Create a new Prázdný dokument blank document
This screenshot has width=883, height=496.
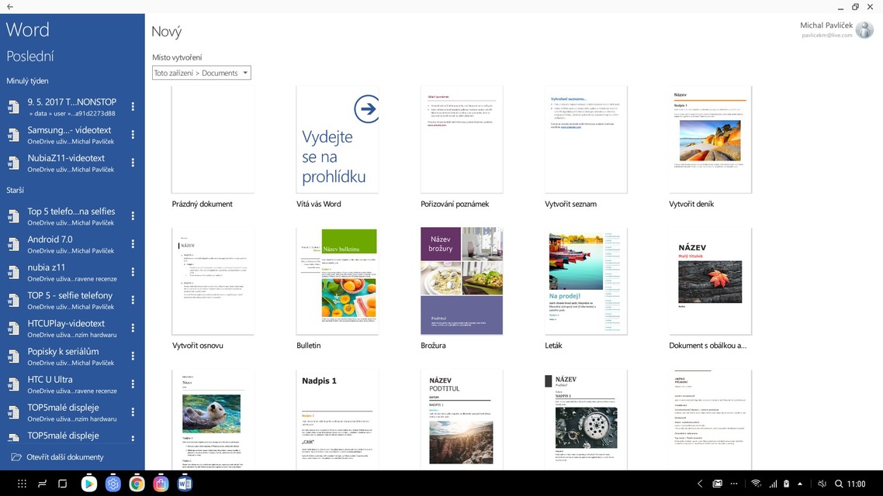click(x=213, y=139)
